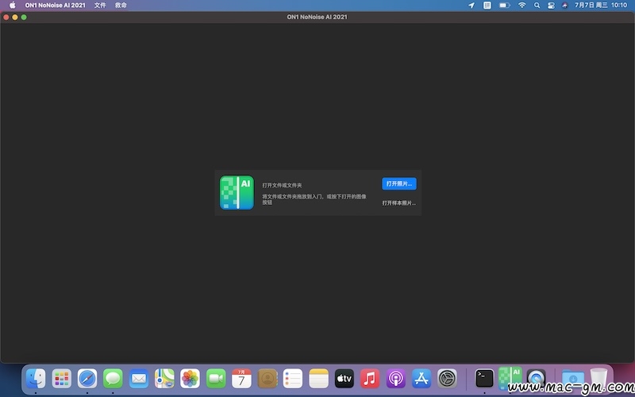
Task: Click ON1 NoNoise AI icon in the Dock
Action: point(510,378)
